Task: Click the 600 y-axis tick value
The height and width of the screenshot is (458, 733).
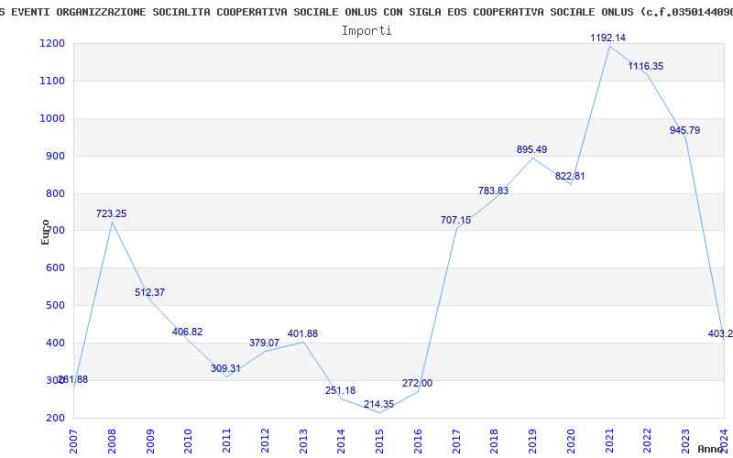Action: pos(55,267)
